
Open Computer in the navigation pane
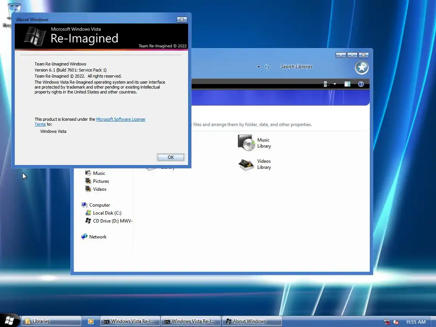pyautogui.click(x=96, y=205)
